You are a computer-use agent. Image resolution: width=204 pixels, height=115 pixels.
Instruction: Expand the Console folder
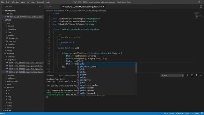[11, 26]
